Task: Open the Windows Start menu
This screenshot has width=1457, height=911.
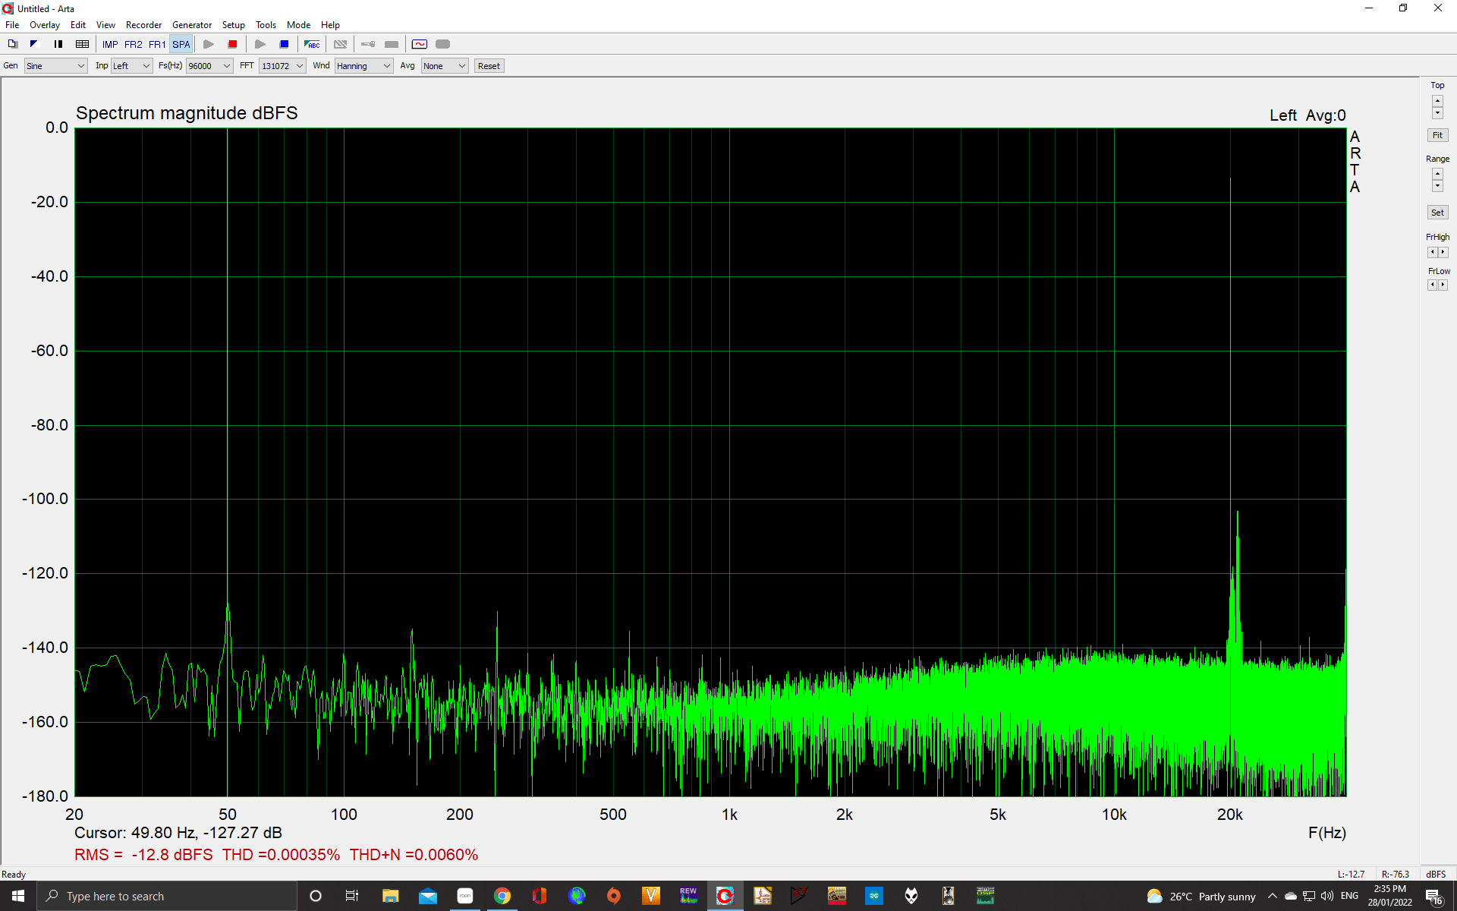Action: click(x=18, y=896)
